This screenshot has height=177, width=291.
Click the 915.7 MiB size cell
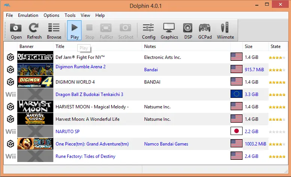254,70
